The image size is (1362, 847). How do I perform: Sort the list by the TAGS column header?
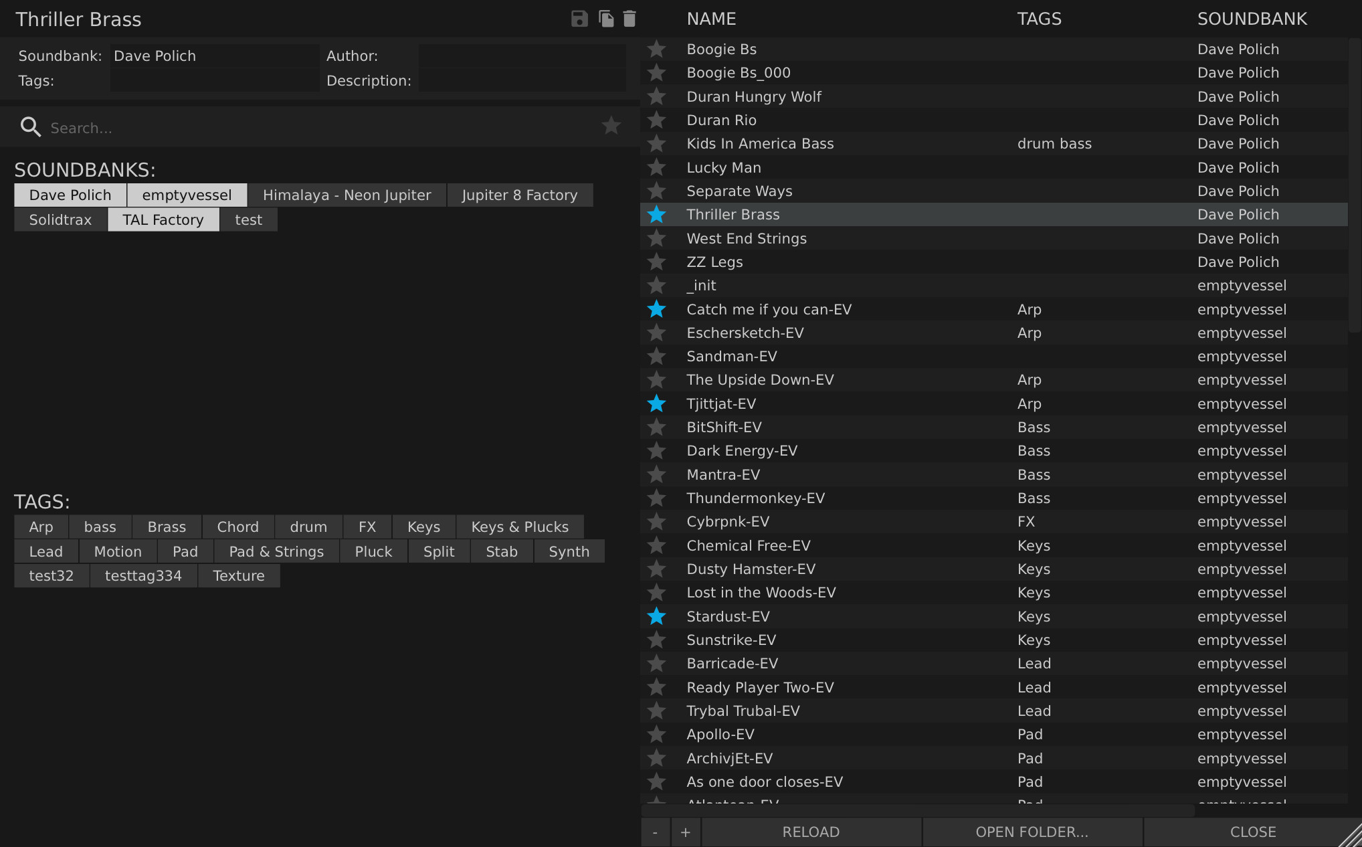(x=1039, y=19)
